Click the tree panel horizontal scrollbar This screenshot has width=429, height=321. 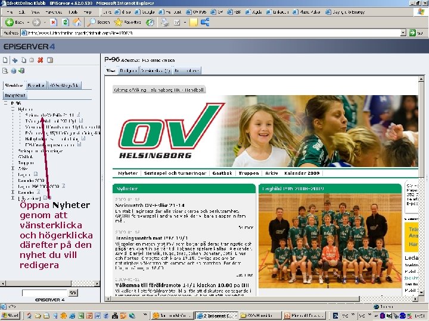click(50, 284)
